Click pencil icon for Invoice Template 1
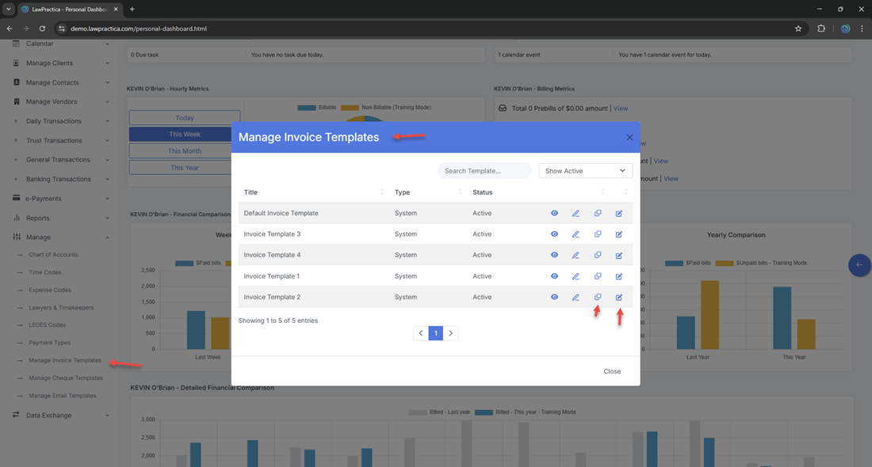This screenshot has width=872, height=467. tap(576, 276)
